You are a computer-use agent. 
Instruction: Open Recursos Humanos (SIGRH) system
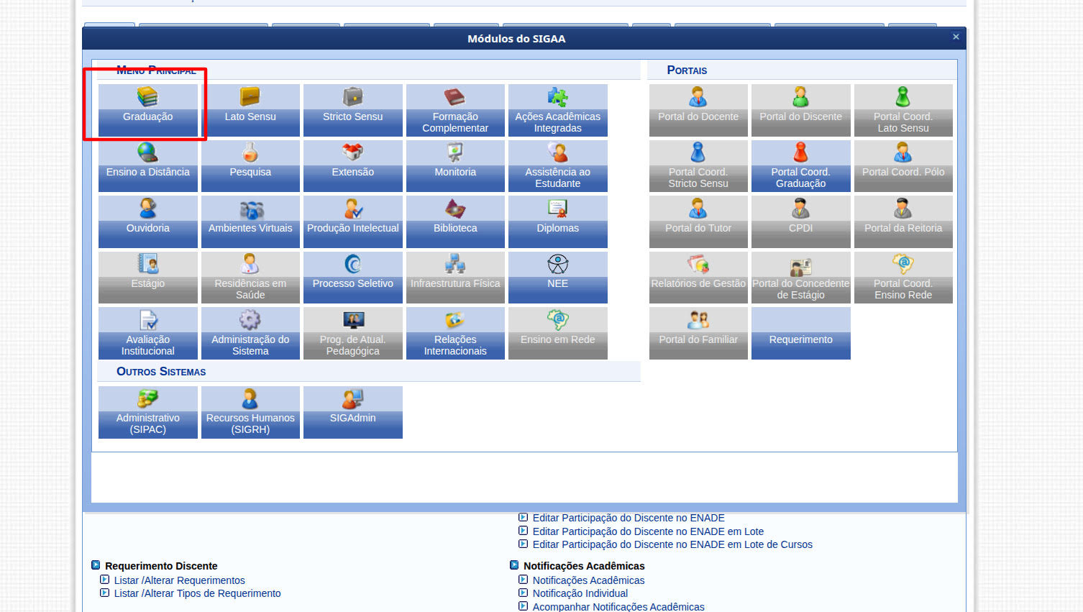click(x=250, y=412)
